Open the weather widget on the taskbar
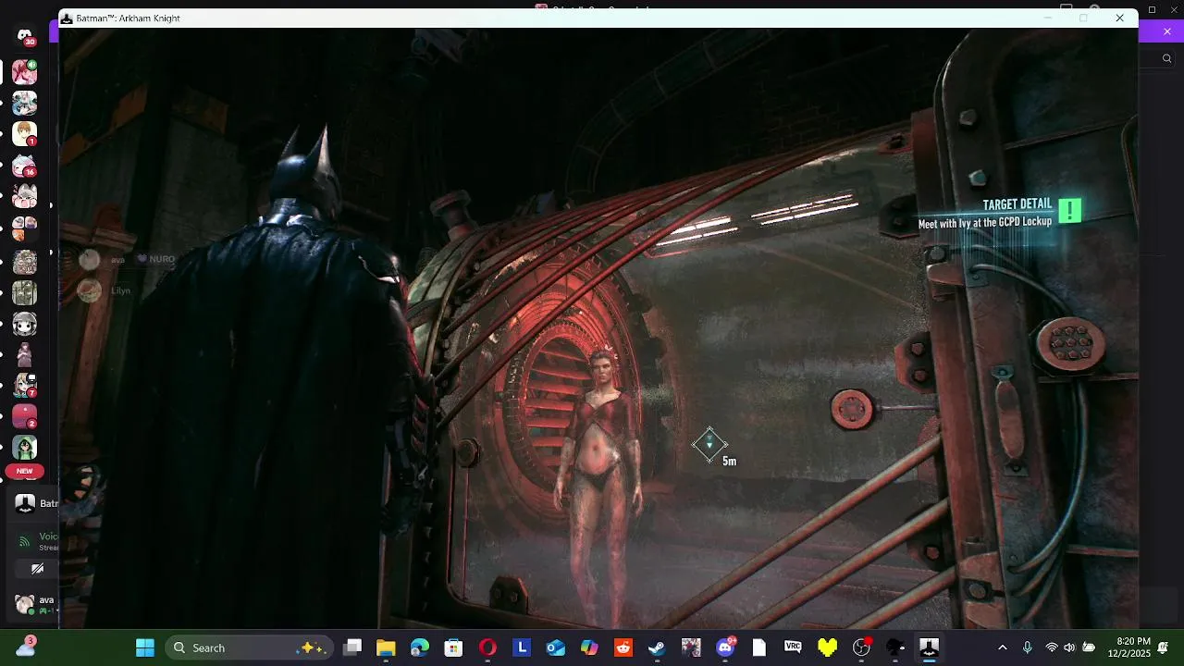 point(25,646)
